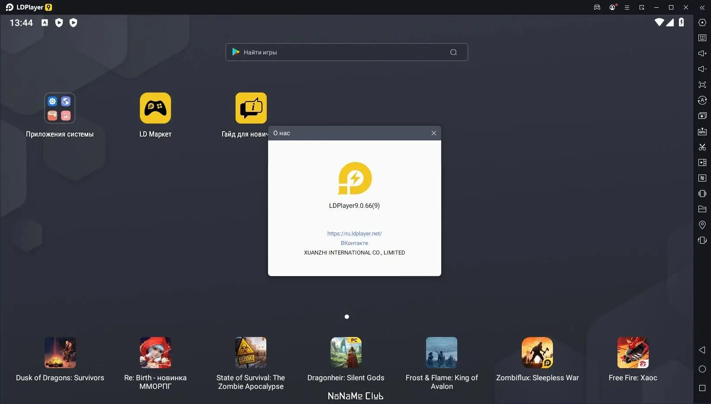Screen dimensions: 711x404
Task: Close the О нас dialog
Action: coord(433,133)
